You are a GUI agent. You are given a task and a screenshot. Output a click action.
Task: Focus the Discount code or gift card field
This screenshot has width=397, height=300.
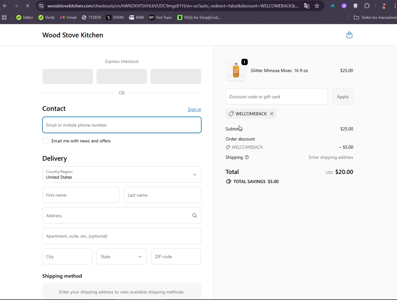tap(277, 96)
